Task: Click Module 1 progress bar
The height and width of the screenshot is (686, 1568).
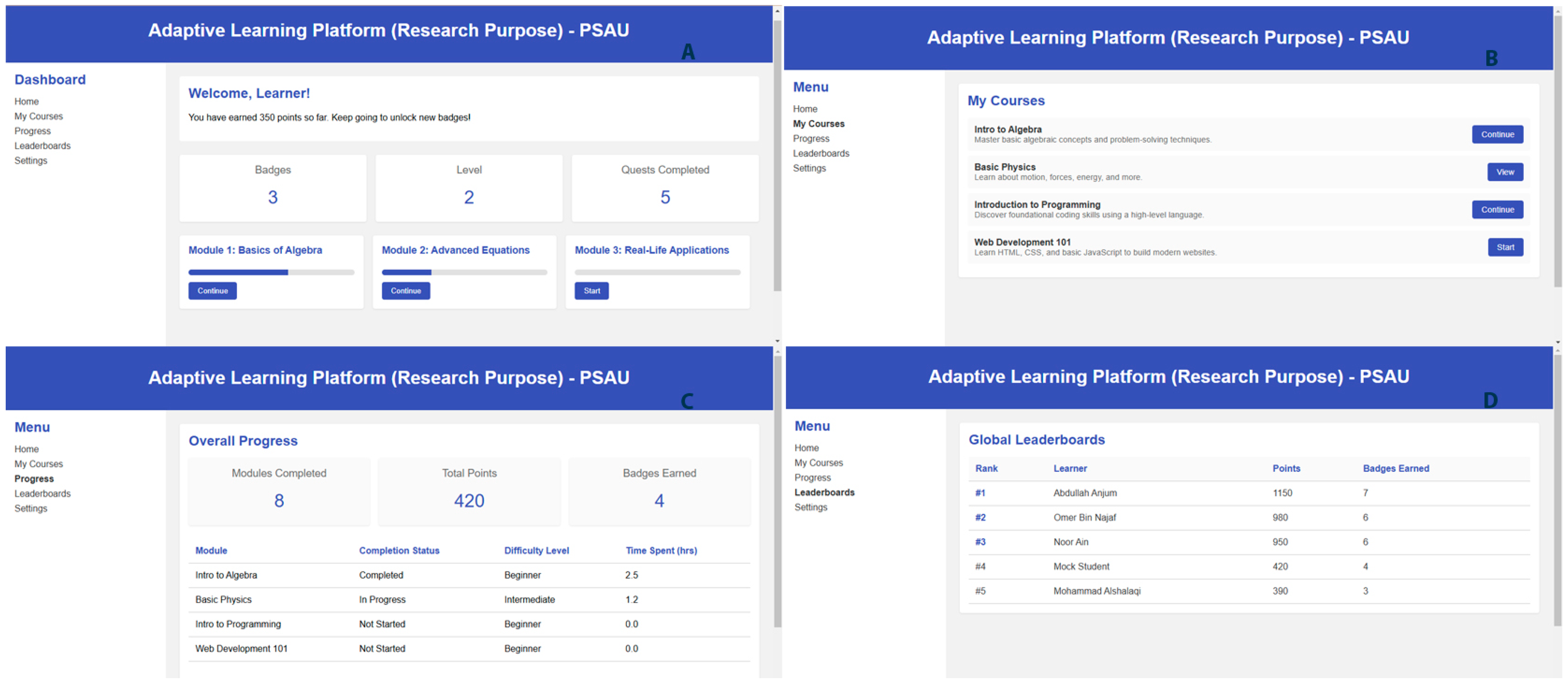Action: (x=271, y=273)
